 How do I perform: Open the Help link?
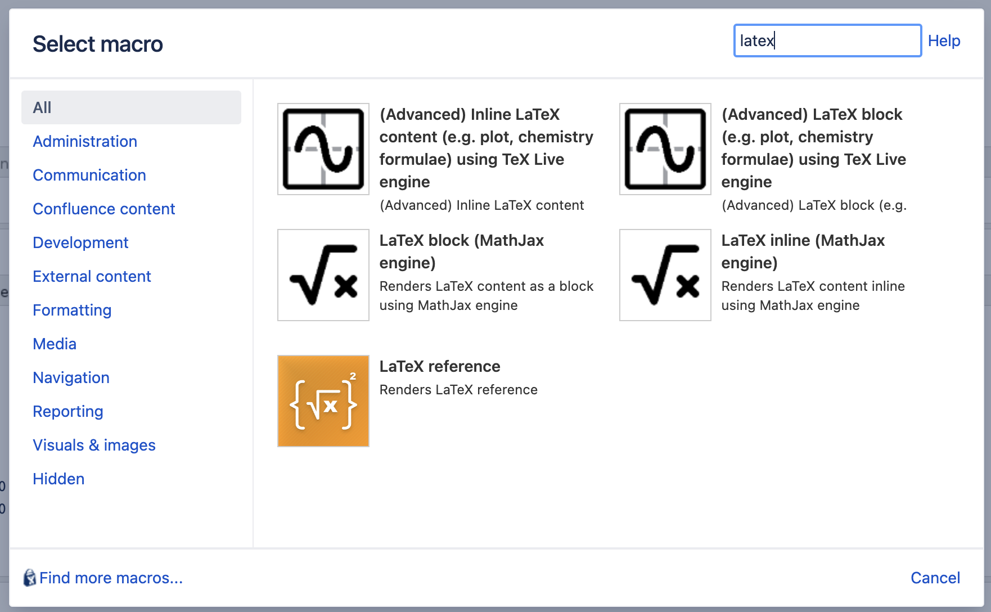tap(944, 40)
